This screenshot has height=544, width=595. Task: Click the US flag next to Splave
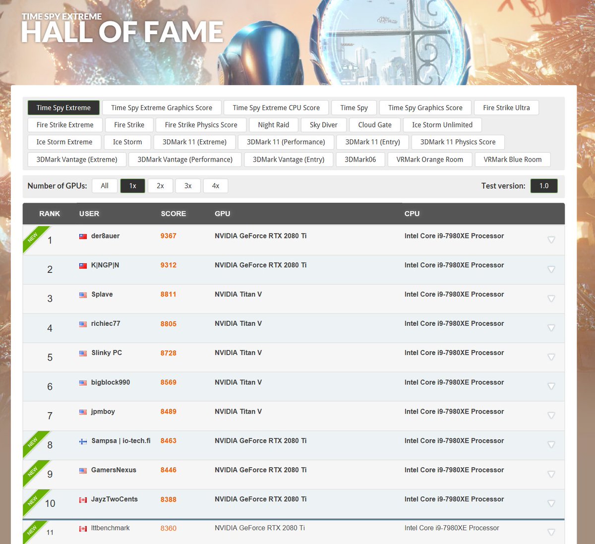(x=83, y=295)
